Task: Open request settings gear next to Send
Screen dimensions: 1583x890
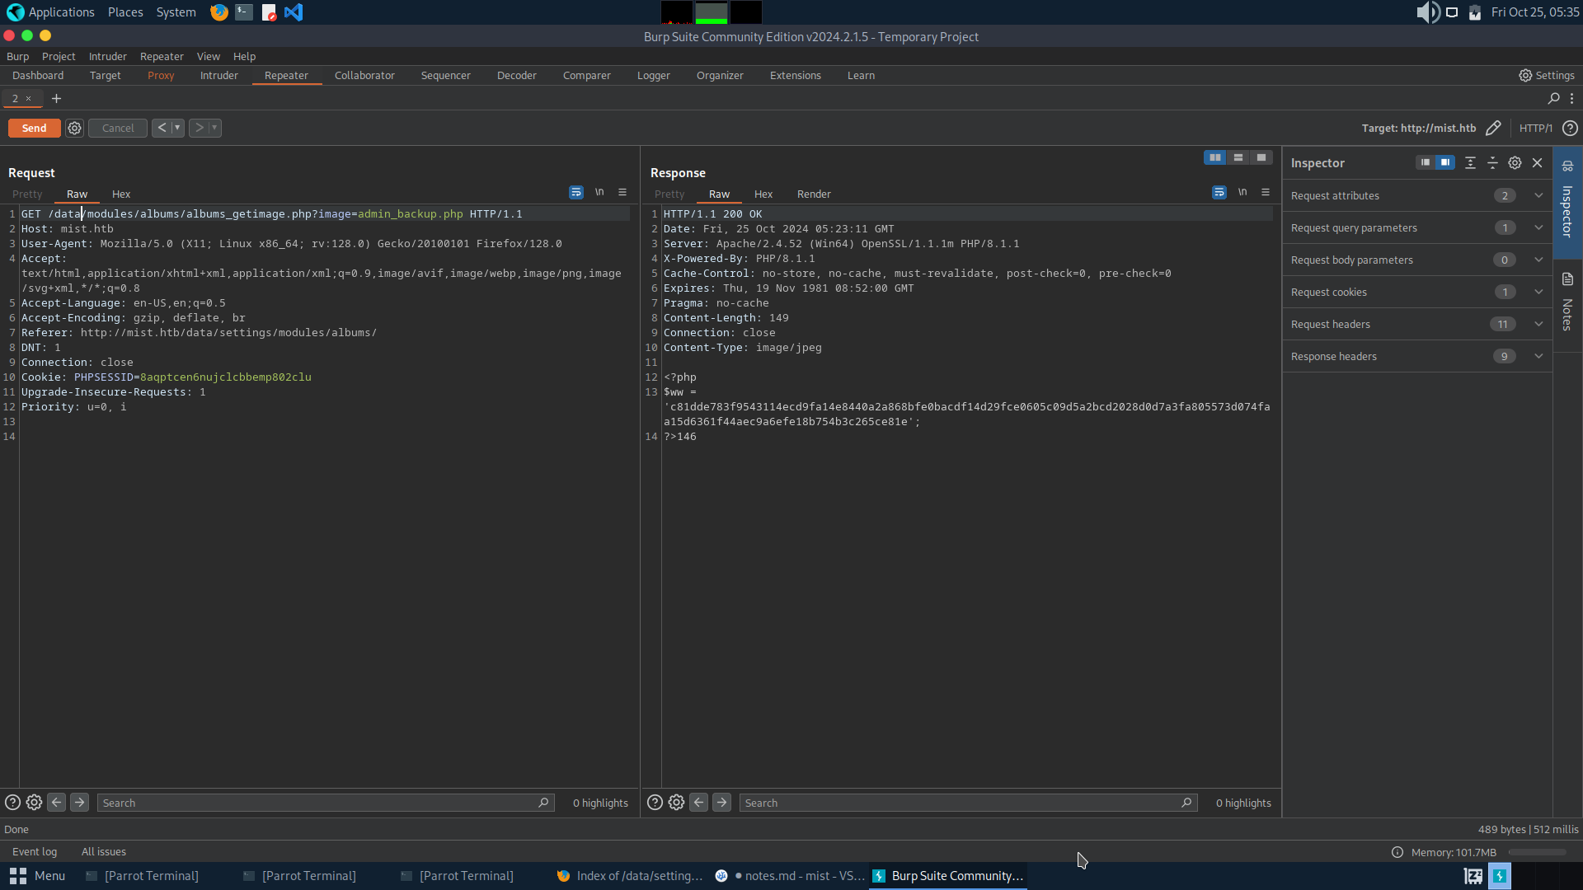Action: [74, 128]
